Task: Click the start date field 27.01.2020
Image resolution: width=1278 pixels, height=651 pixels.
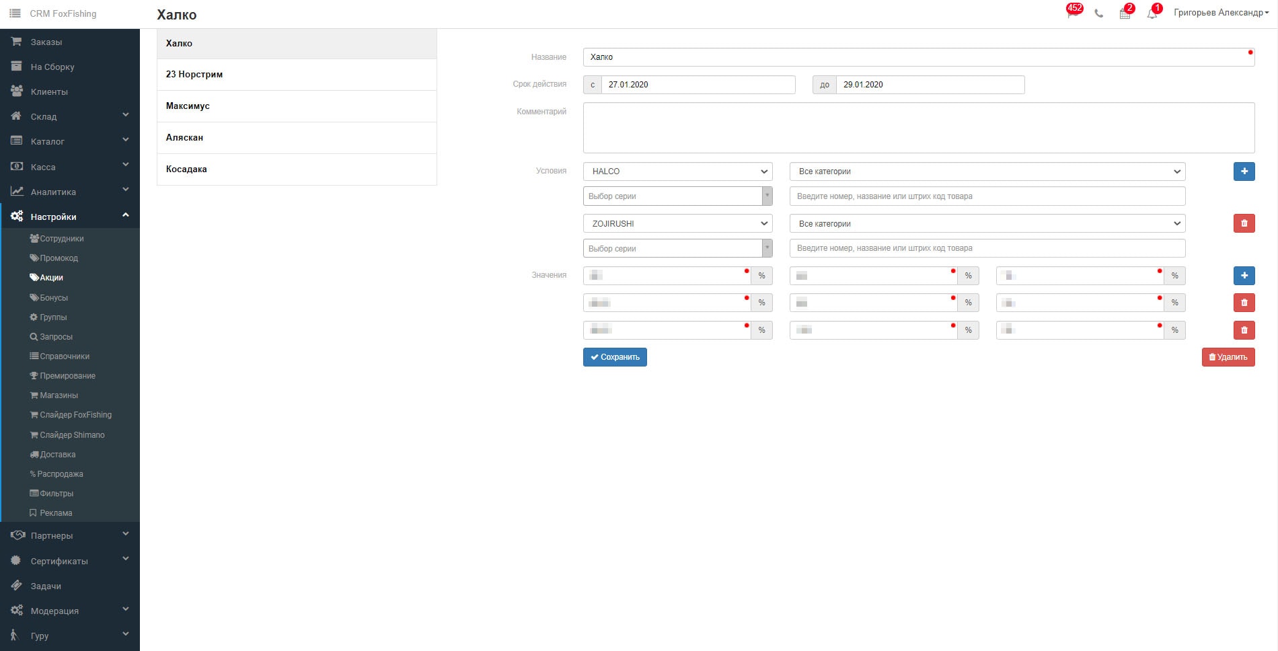Action: point(698,85)
